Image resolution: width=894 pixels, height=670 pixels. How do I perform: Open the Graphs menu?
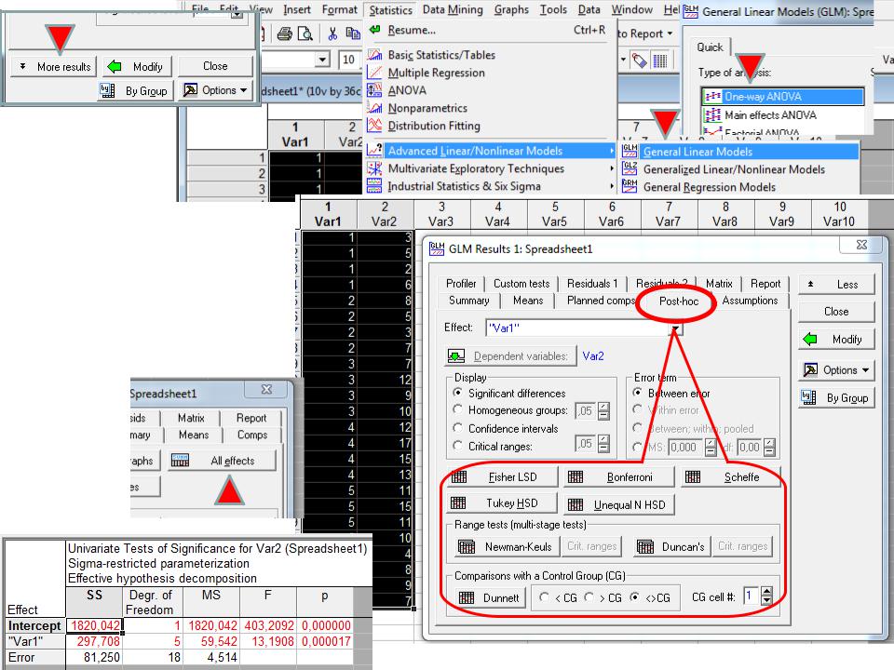click(511, 9)
